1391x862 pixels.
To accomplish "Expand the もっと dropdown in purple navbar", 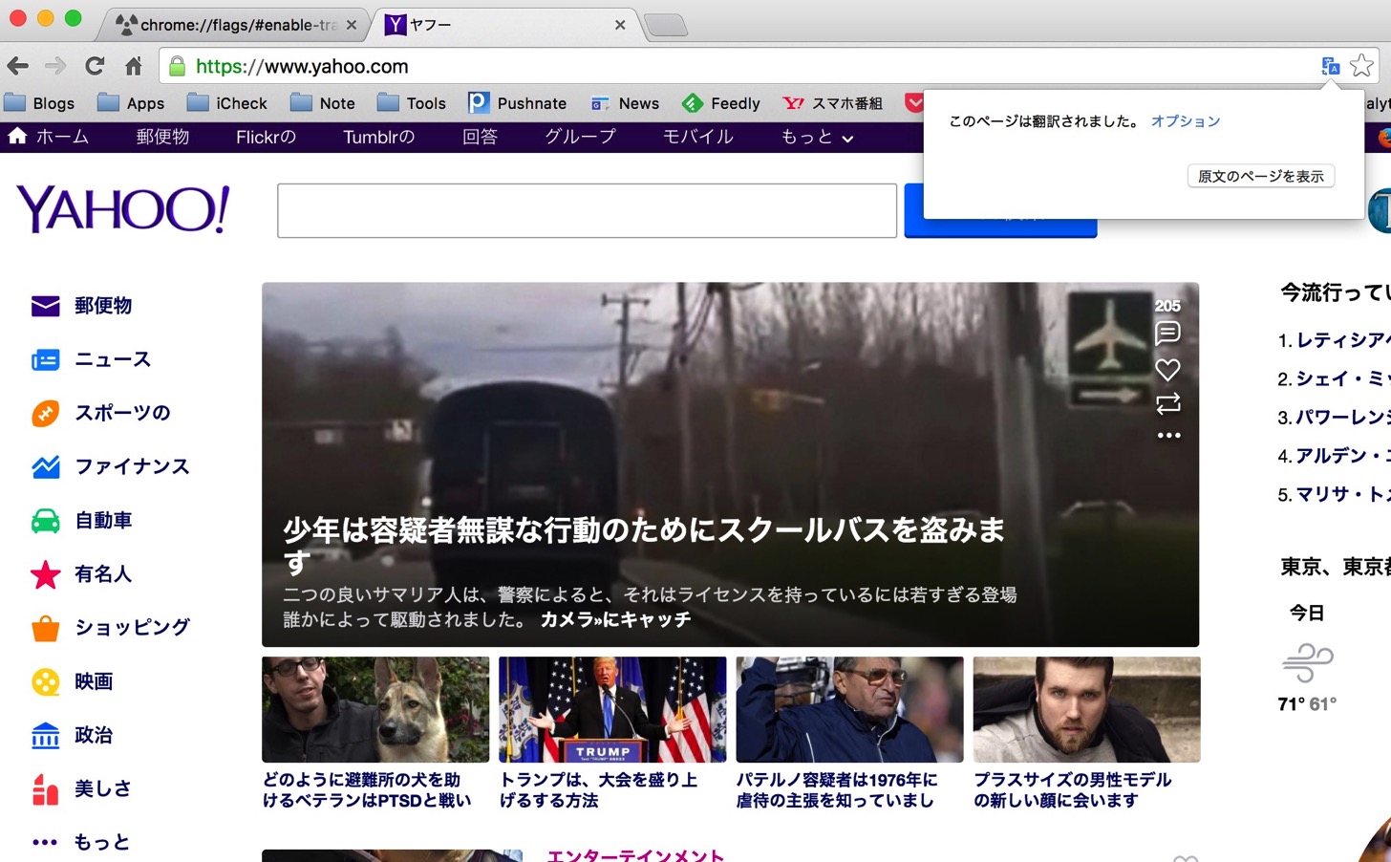I will 817,138.
